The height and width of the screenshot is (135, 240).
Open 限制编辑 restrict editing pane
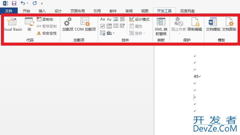coord(195,24)
